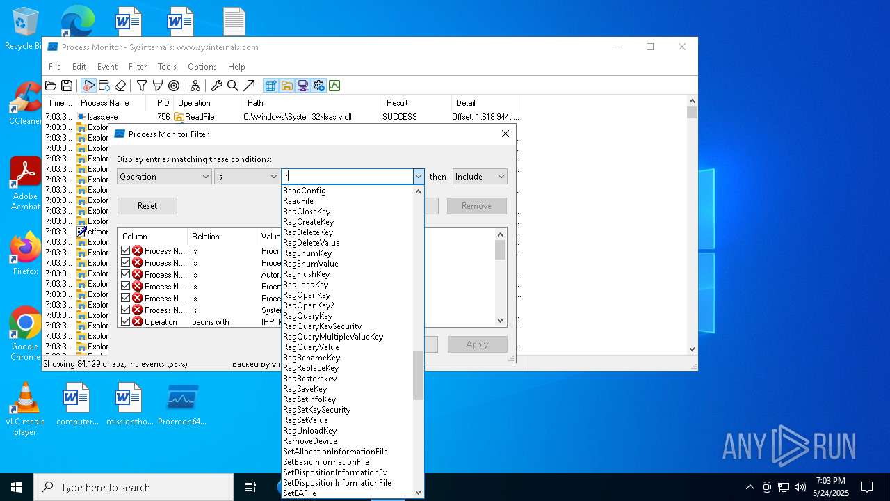The height and width of the screenshot is (501, 890).
Task: Toggle Show Registry Activity icon
Action: (270, 86)
